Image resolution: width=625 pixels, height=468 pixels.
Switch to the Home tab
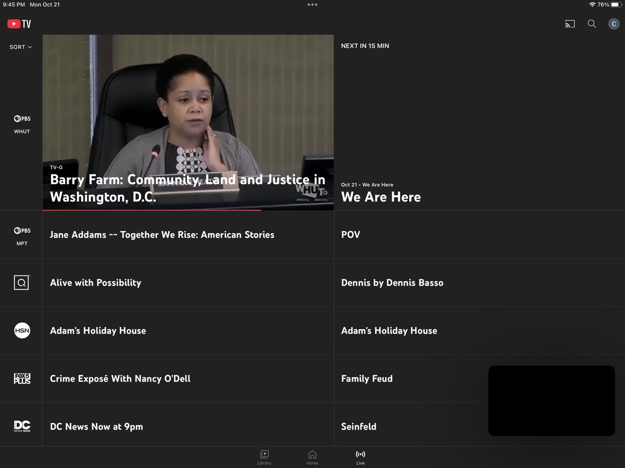[312, 457]
